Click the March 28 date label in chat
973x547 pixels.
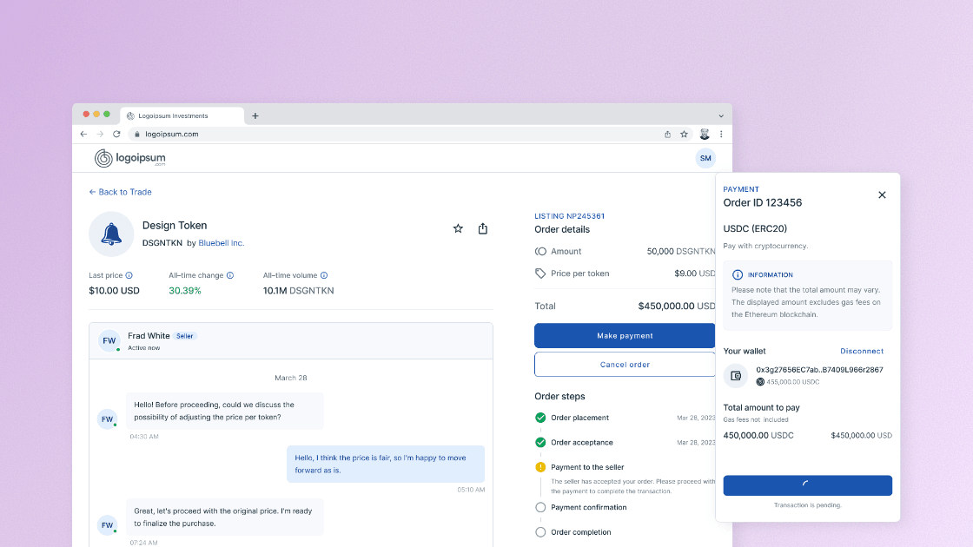click(x=290, y=378)
